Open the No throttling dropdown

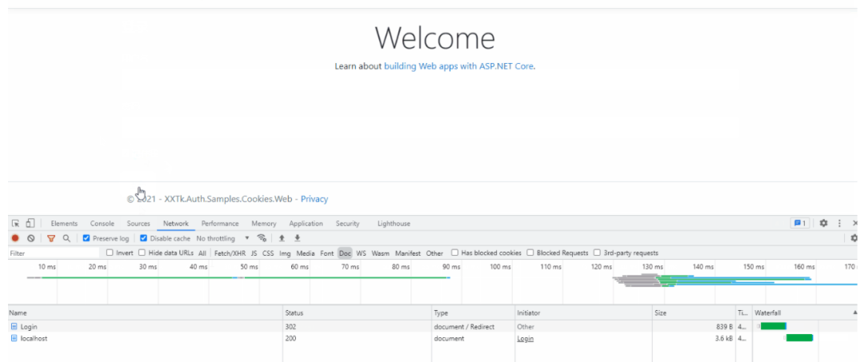pyautogui.click(x=222, y=238)
